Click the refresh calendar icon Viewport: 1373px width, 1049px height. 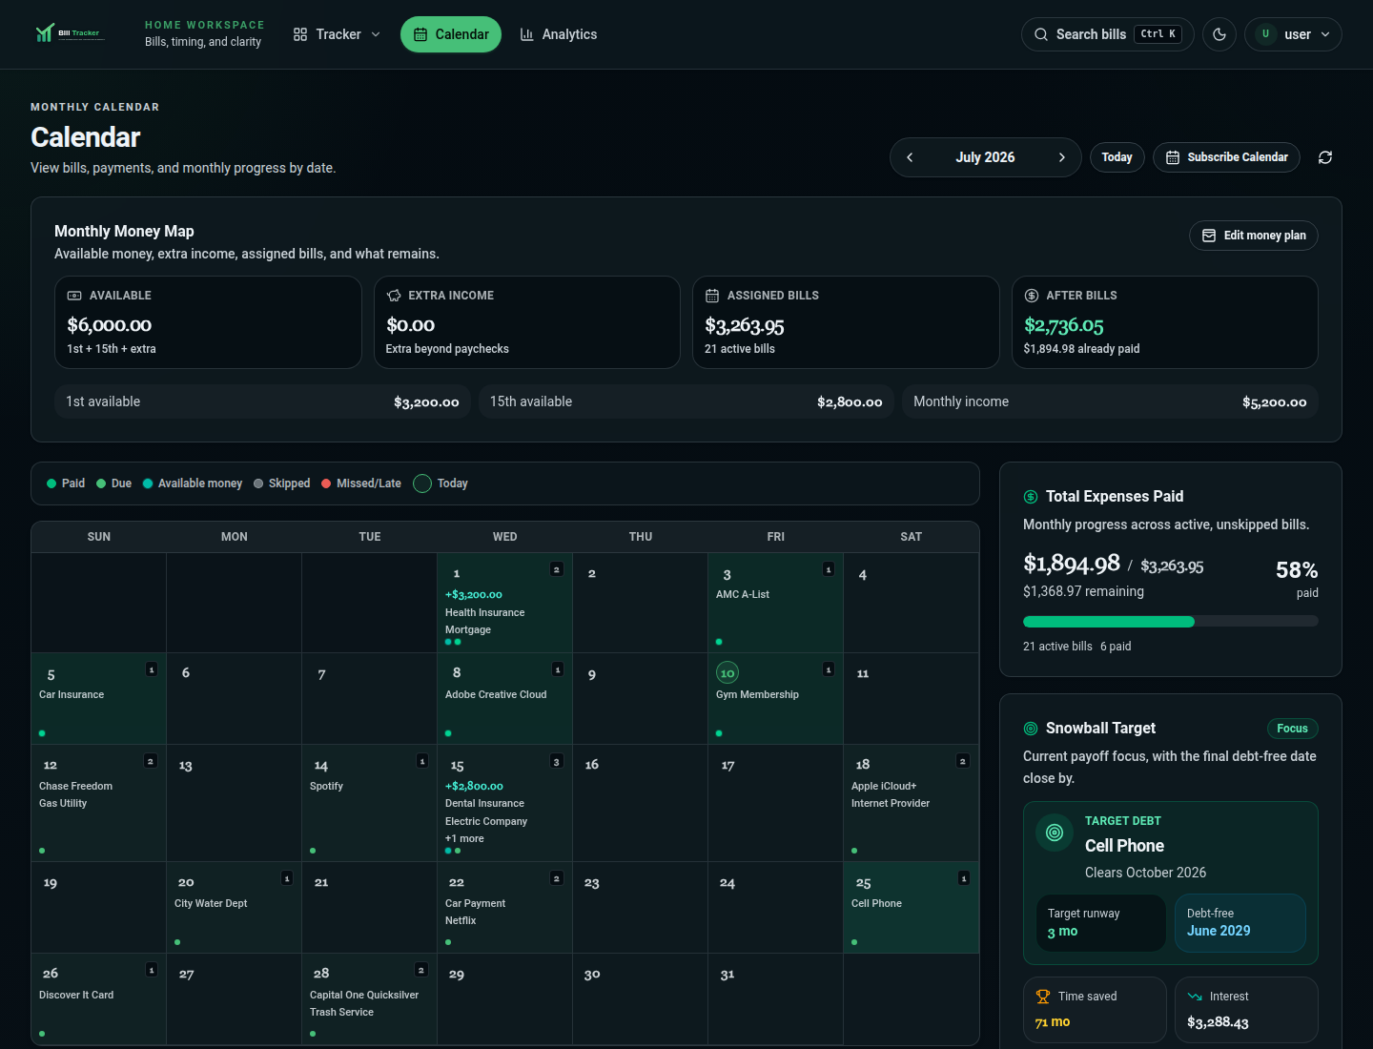click(1325, 157)
